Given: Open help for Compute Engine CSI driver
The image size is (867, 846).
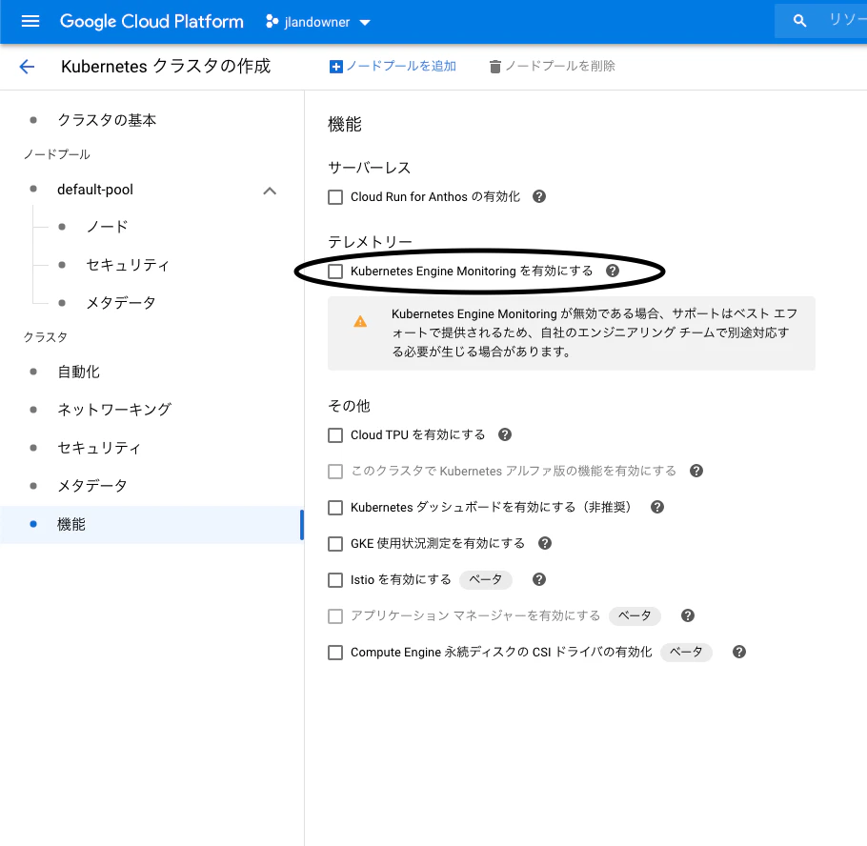Looking at the screenshot, I should tap(739, 652).
